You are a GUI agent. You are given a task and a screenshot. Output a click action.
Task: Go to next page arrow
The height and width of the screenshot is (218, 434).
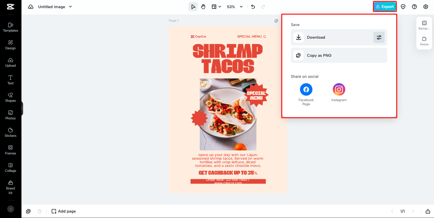(413, 211)
